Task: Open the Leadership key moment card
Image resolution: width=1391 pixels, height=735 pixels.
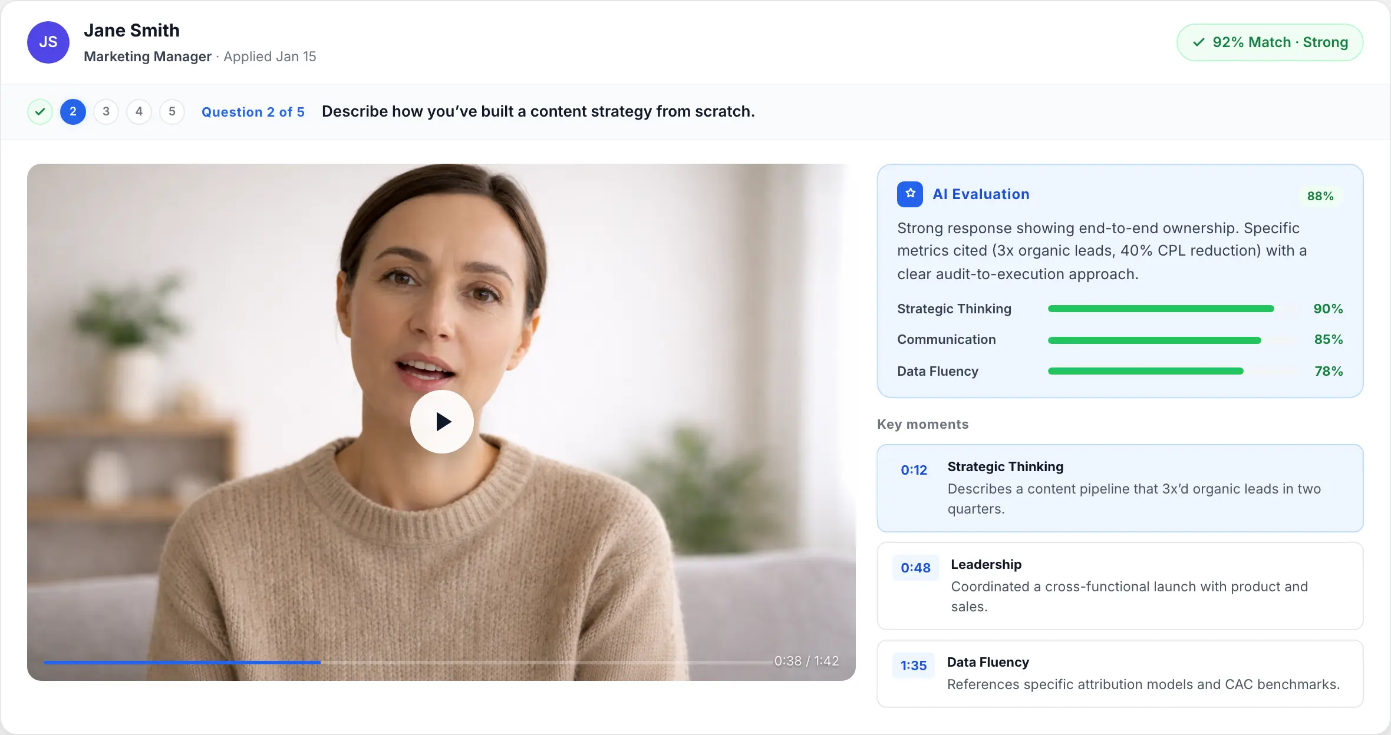Action: [1120, 585]
